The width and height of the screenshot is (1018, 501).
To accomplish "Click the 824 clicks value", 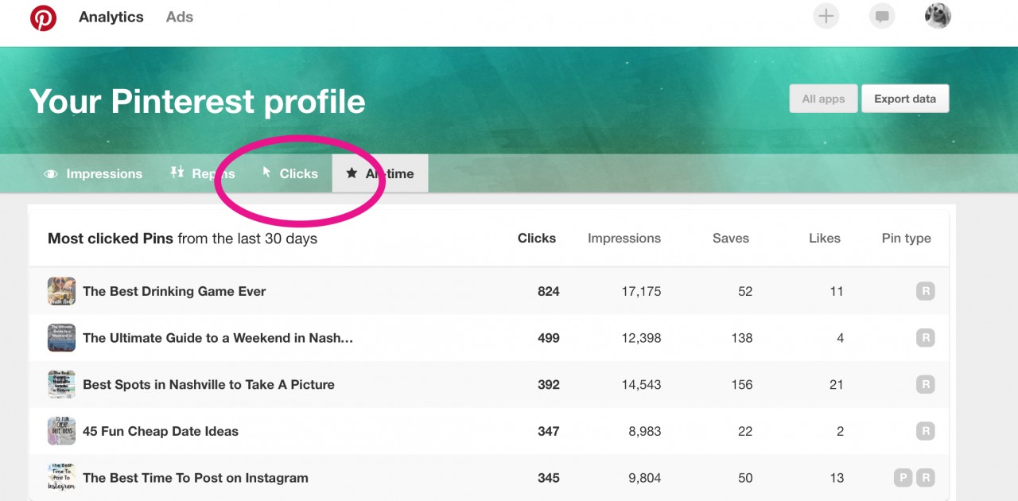I will 549,291.
